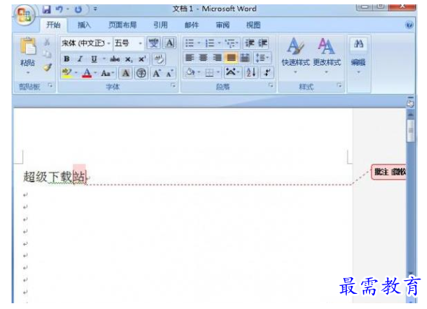Grow font size with large A
This screenshot has height=309, width=427.
(x=157, y=73)
